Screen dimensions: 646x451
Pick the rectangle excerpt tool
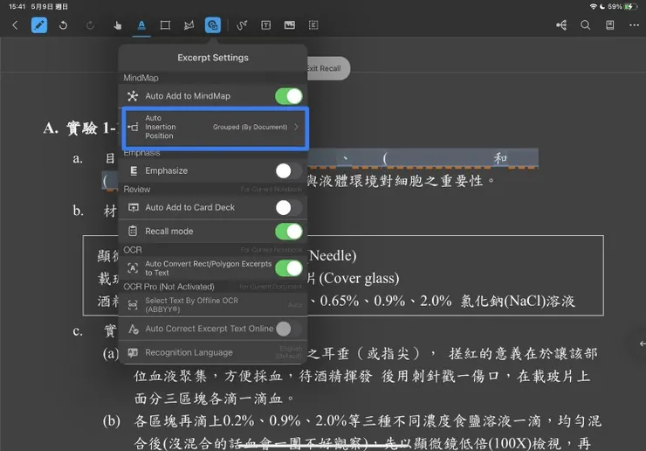(165, 25)
